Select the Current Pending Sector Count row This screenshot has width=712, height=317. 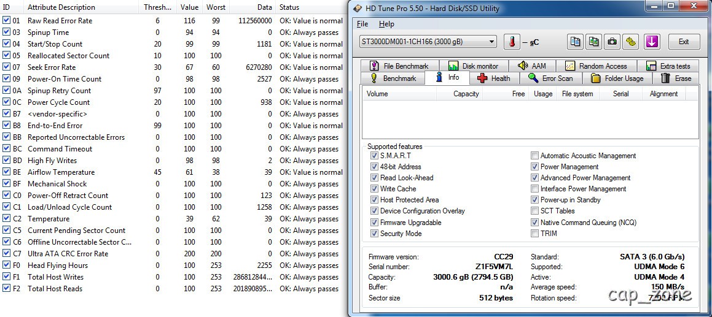pyautogui.click(x=173, y=231)
